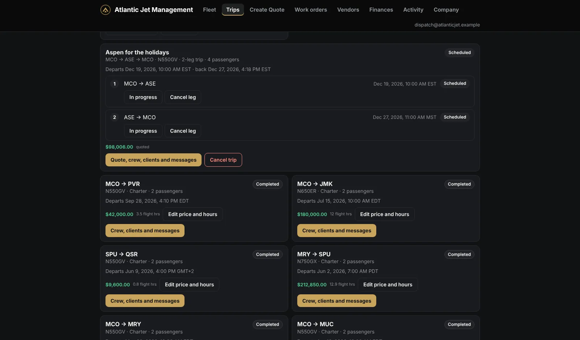The height and width of the screenshot is (340, 580).
Task: Mark ASE → MCO leg In progress
Action: [143, 131]
